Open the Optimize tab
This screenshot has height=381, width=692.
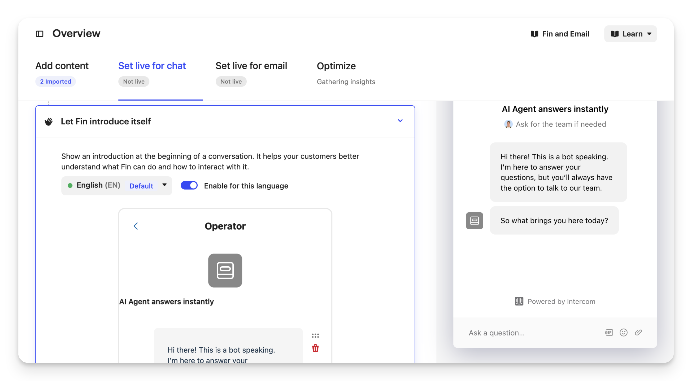[x=336, y=66]
